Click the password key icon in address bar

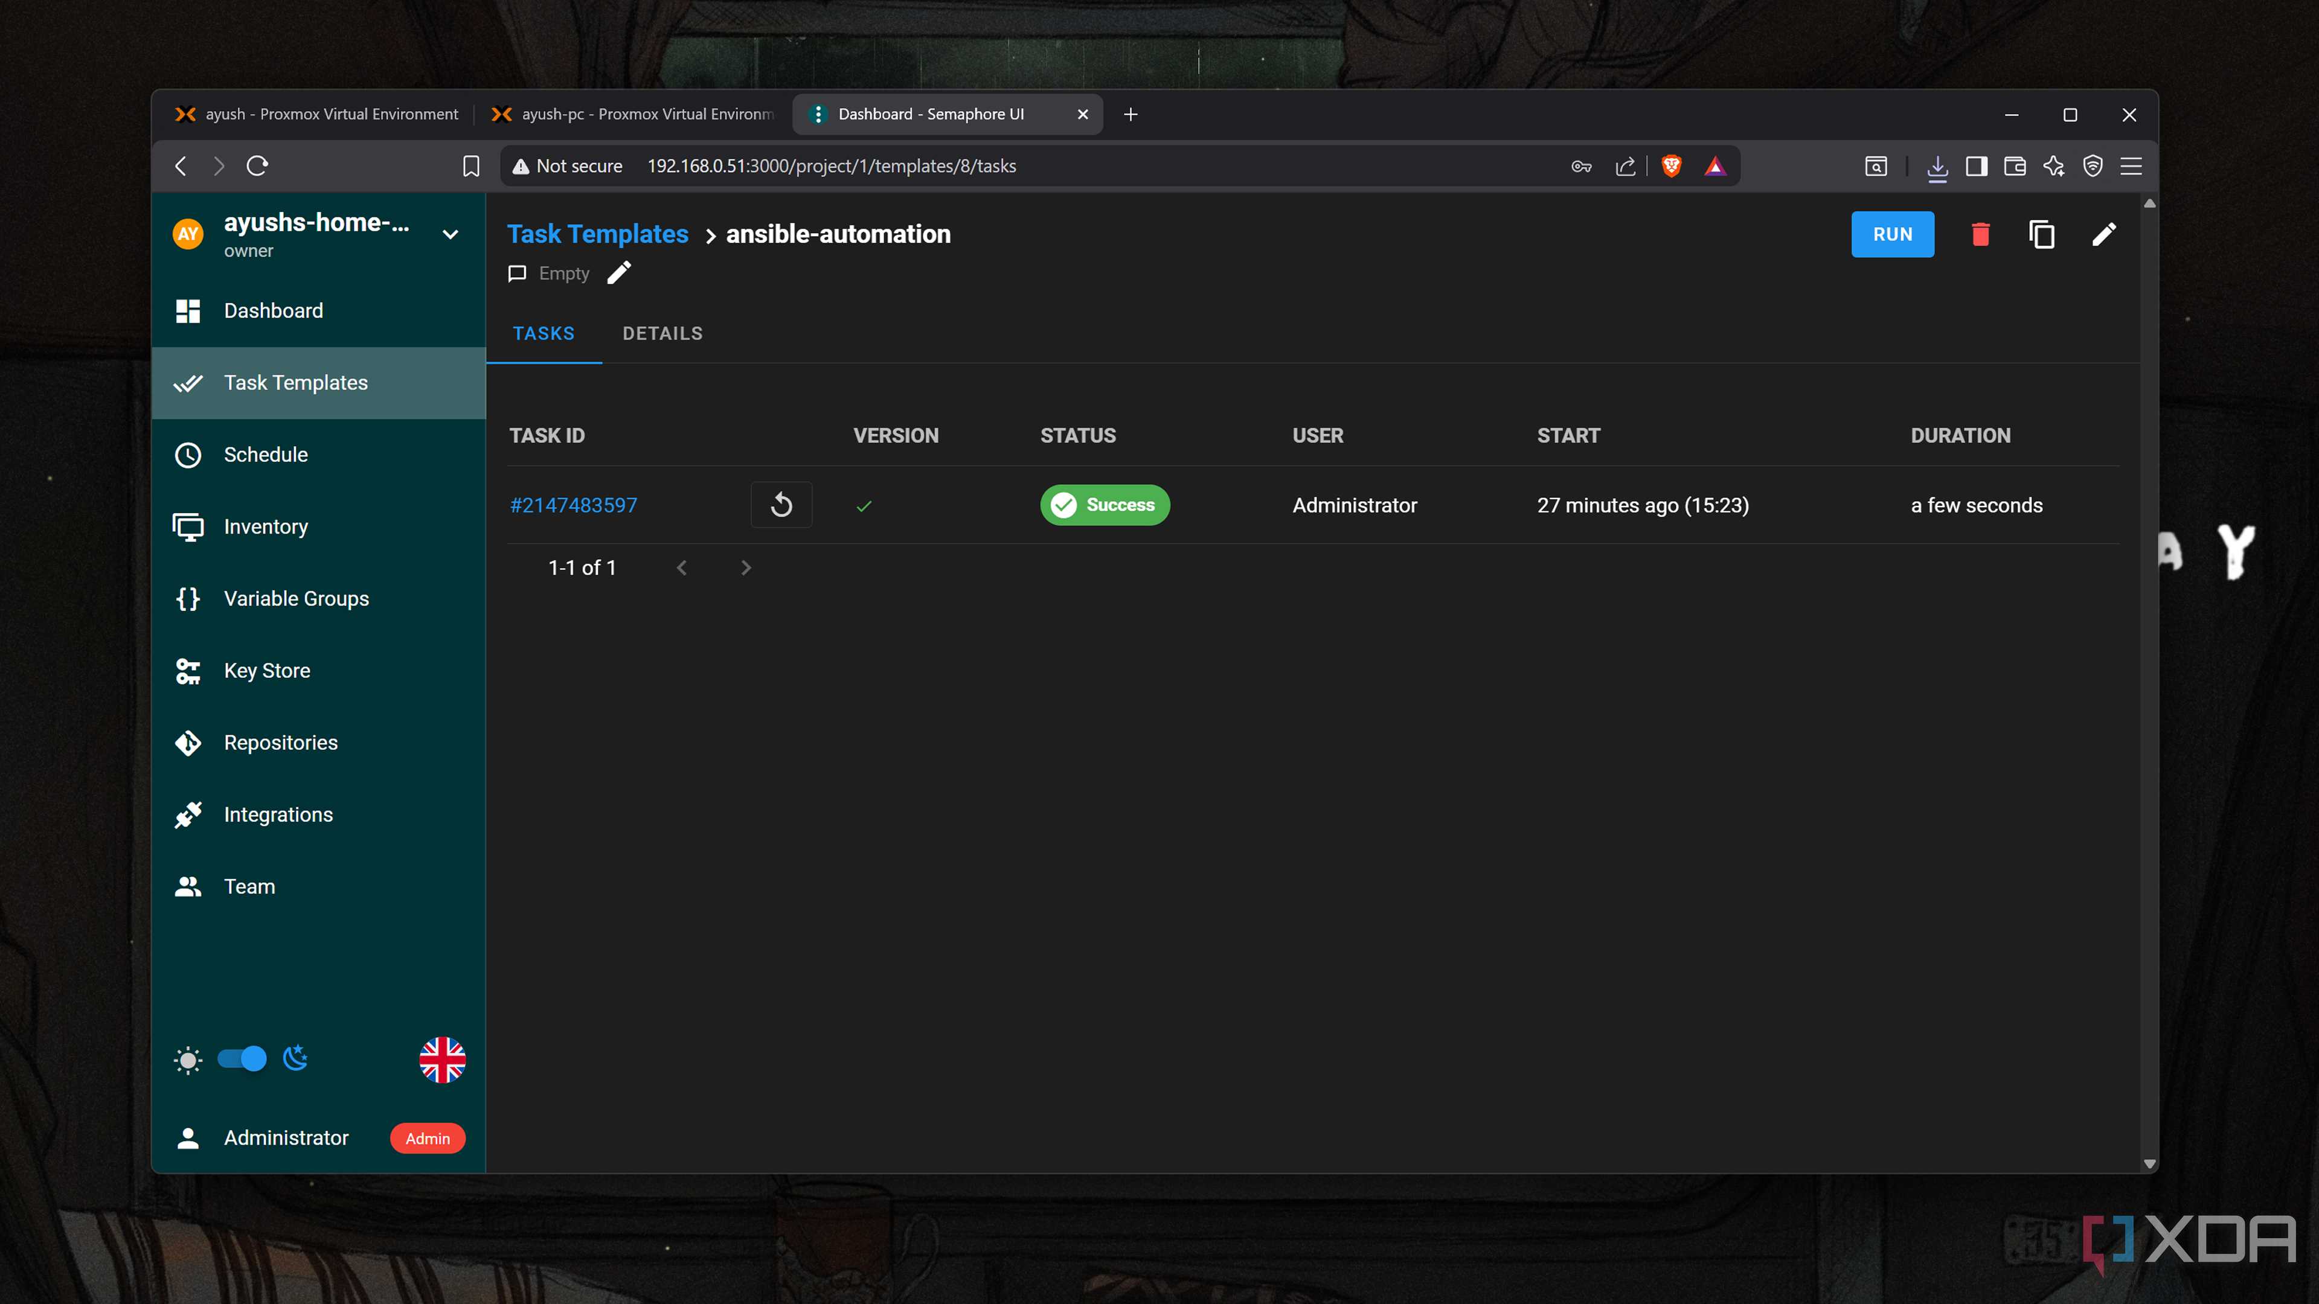[x=1582, y=165]
